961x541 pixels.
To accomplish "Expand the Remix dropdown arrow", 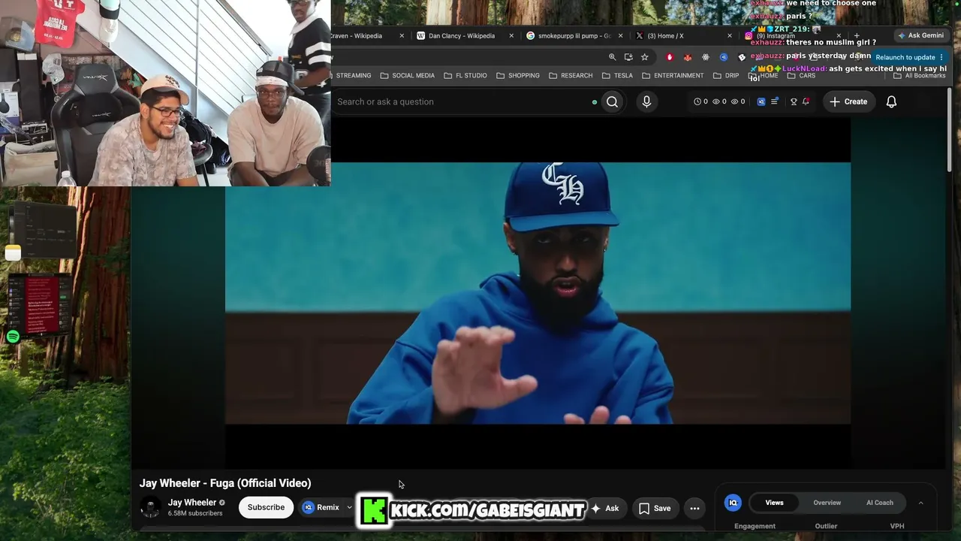I will (349, 508).
